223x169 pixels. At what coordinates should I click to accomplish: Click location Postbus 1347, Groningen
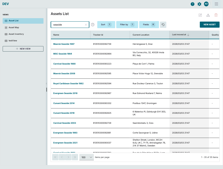[145, 103]
